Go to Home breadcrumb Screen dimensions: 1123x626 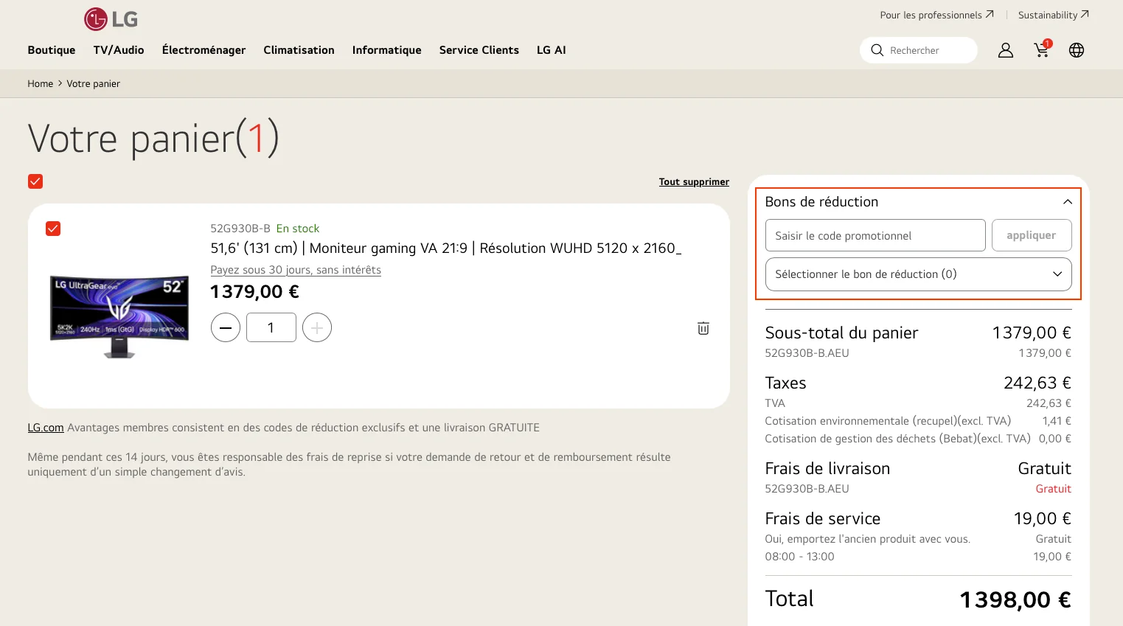point(41,84)
